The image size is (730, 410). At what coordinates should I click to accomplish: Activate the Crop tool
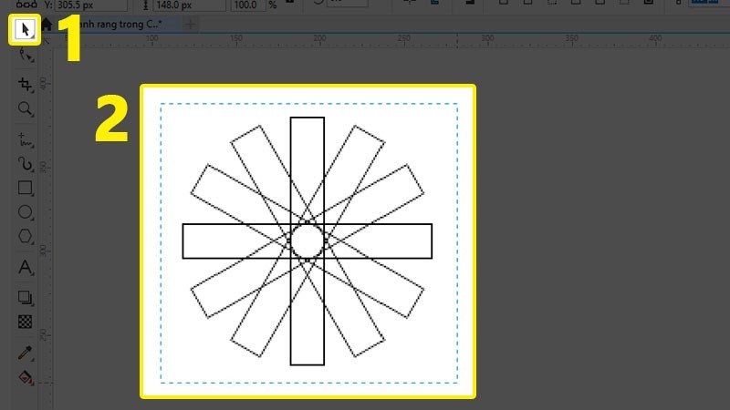[25, 84]
